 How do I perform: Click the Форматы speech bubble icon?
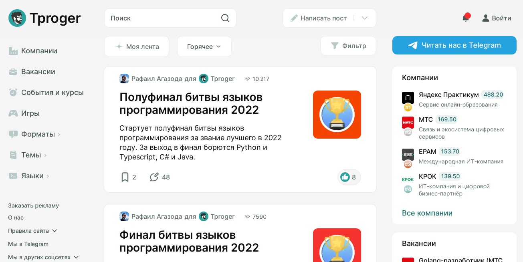pos(13,134)
